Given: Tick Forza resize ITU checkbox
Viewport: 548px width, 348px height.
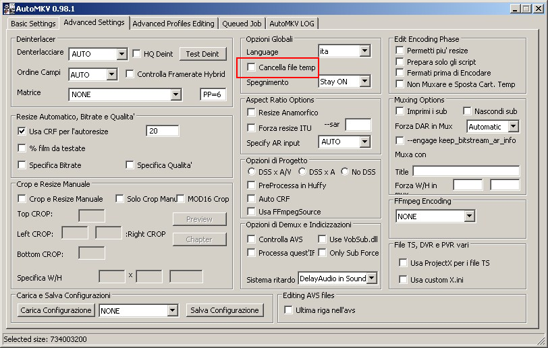Looking at the screenshot, I should point(251,127).
